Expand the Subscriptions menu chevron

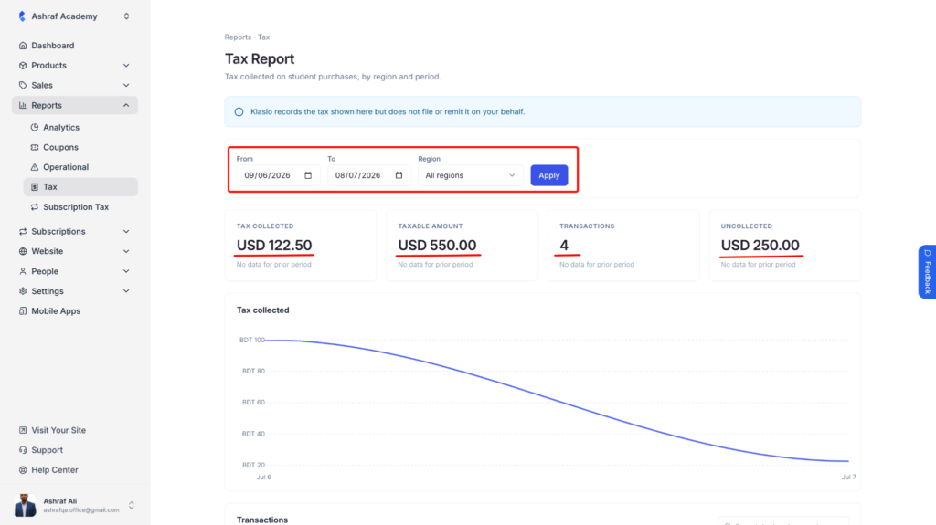(x=126, y=232)
